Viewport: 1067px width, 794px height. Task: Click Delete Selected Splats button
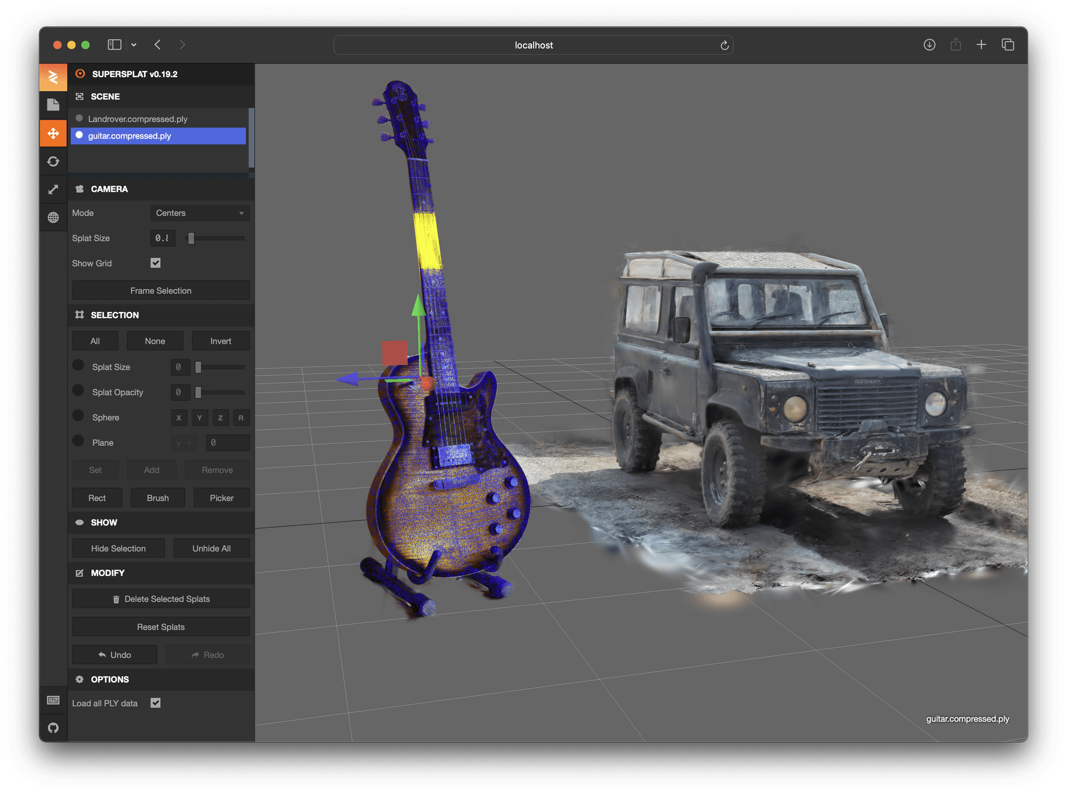click(161, 599)
